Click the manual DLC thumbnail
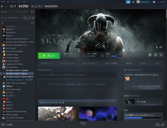167x128 pixels. click(130, 102)
